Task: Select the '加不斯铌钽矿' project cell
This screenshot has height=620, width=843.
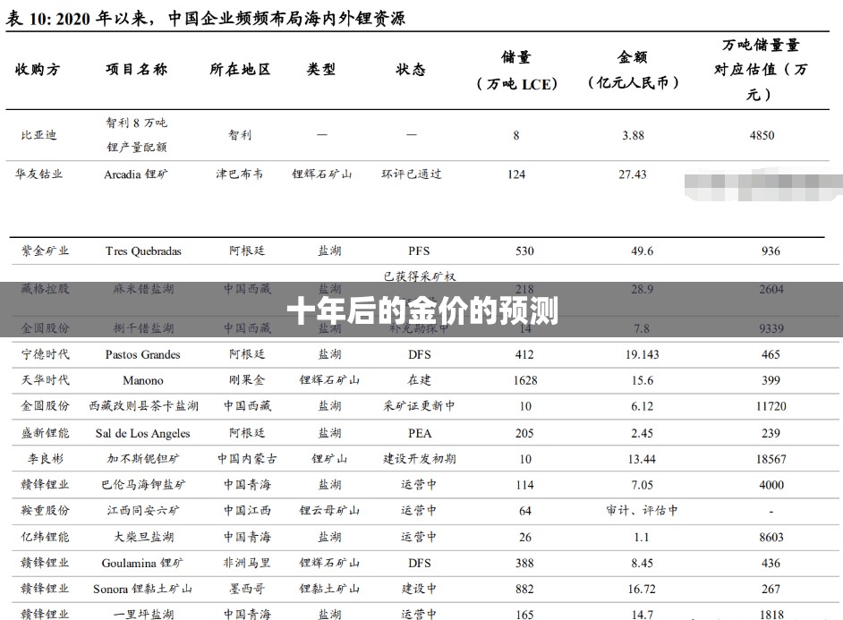Action: 143,459
